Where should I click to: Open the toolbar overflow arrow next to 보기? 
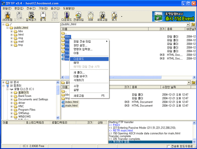122,16
